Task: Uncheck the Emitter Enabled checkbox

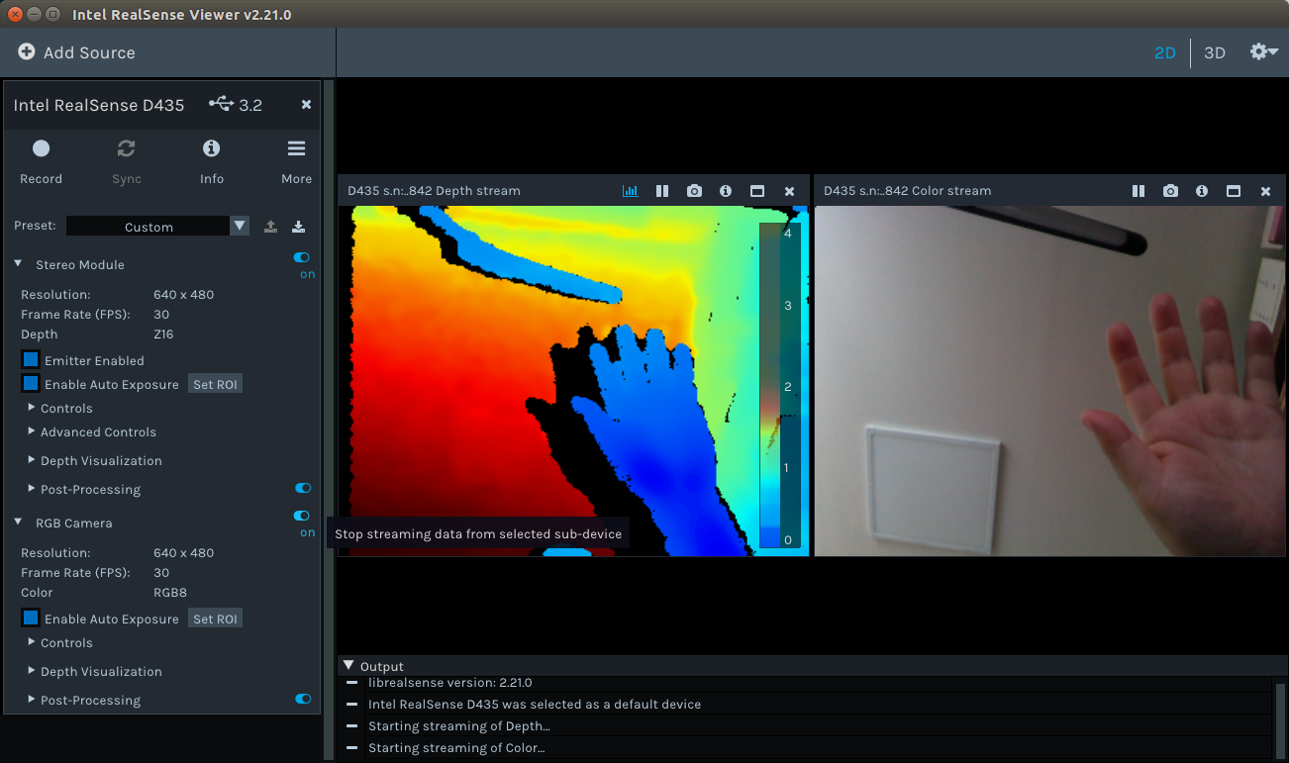Action: pyautogui.click(x=31, y=360)
